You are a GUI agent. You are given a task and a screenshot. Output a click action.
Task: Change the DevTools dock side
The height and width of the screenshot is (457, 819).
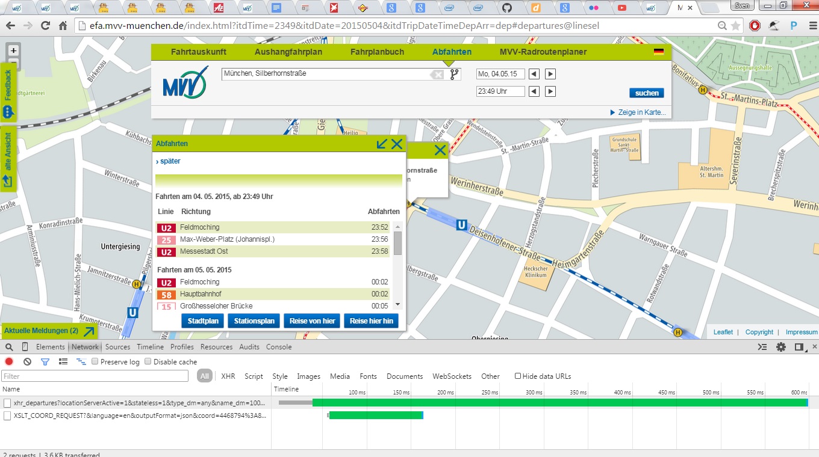[799, 347]
